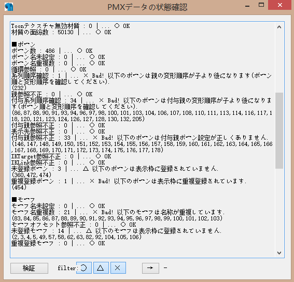Click the bone list line (360,472,474)
This screenshot has height=282, width=294.
click(32, 175)
